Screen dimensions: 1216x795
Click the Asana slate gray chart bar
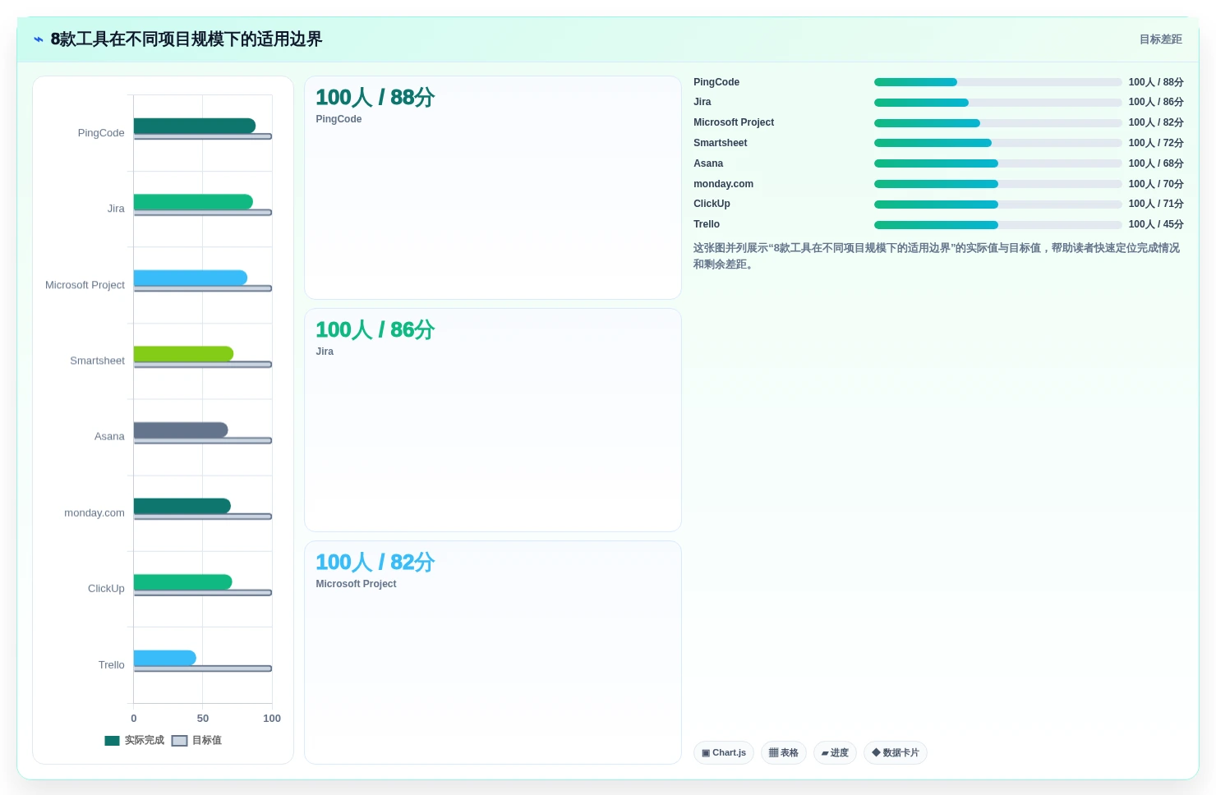pyautogui.click(x=181, y=430)
